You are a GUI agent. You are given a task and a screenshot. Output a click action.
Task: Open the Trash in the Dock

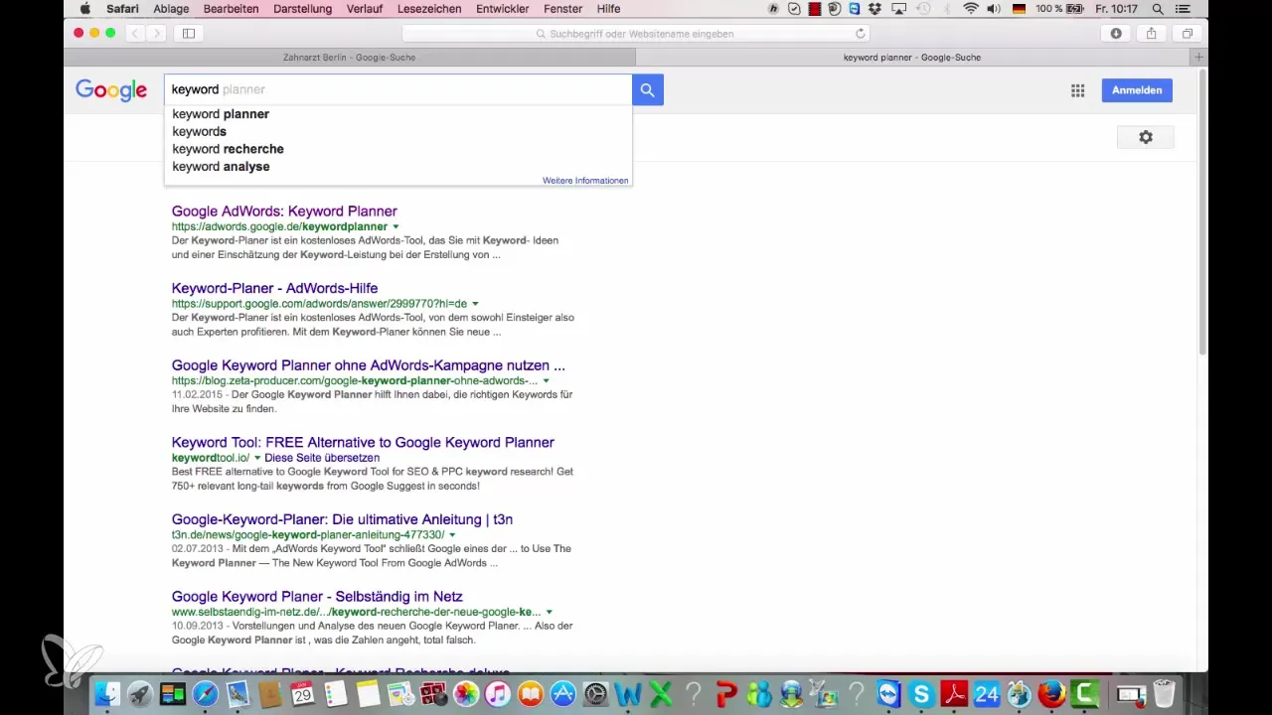(1164, 694)
